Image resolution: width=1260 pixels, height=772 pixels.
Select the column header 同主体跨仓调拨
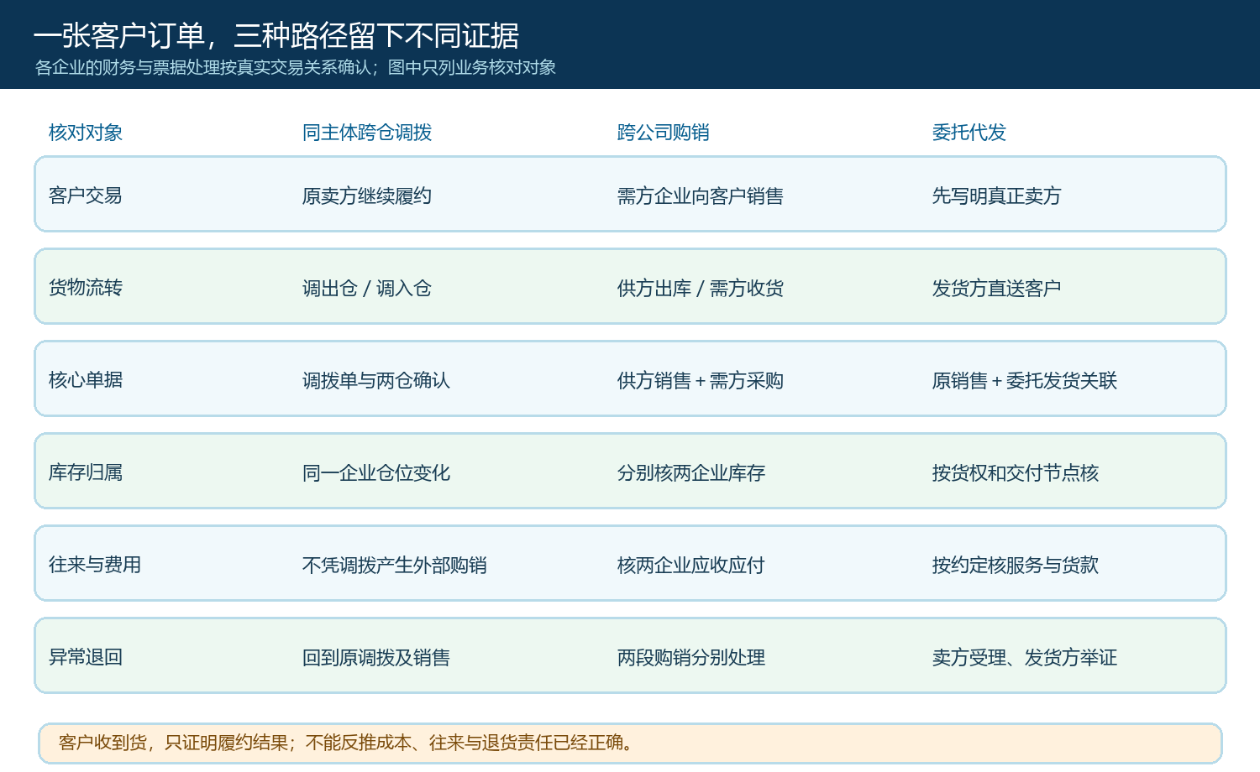[x=367, y=132]
